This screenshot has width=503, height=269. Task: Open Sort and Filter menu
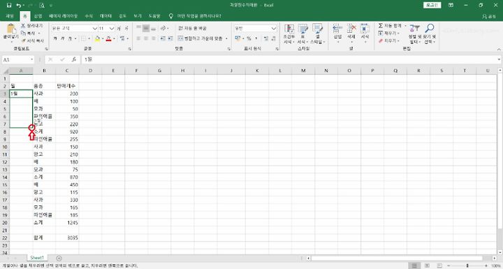click(414, 34)
